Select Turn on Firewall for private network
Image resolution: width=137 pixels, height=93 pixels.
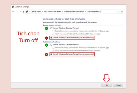(51, 28)
